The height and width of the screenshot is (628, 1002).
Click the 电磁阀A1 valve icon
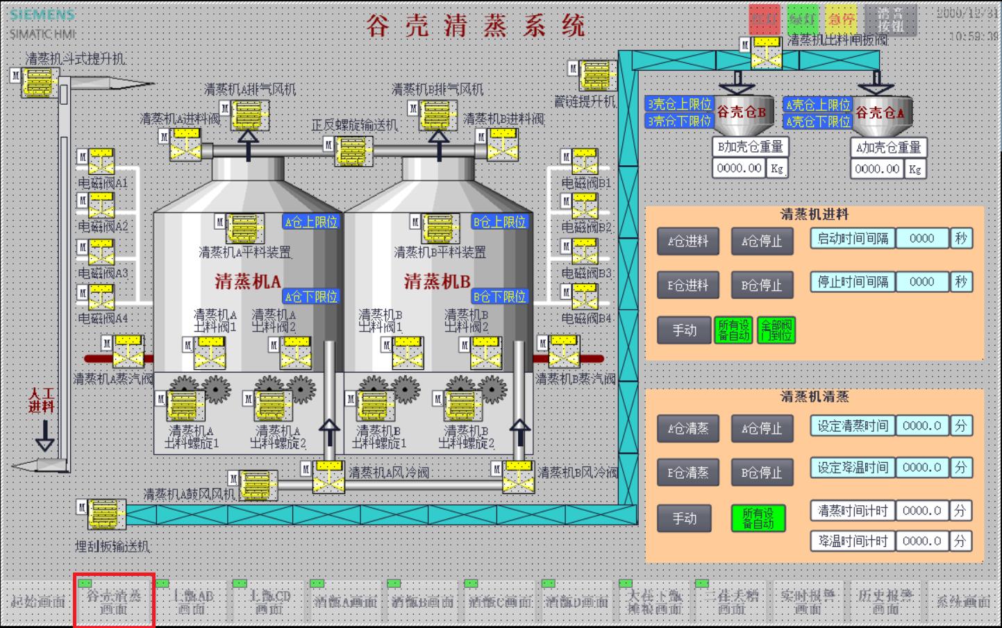tap(101, 162)
